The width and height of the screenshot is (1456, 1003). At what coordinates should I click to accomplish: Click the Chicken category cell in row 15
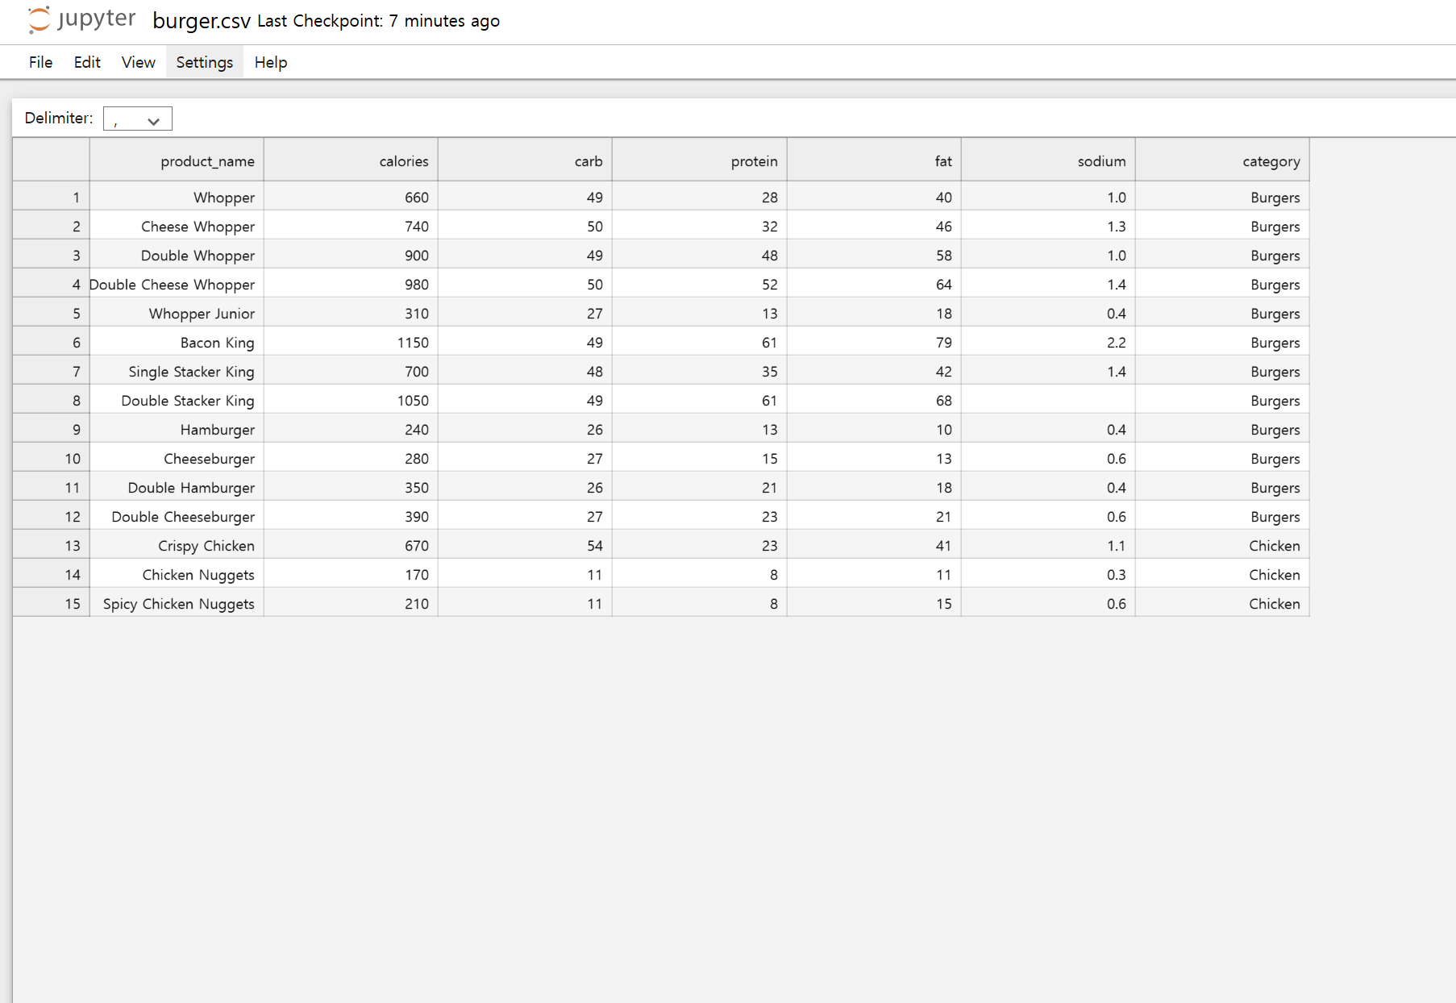1222,603
